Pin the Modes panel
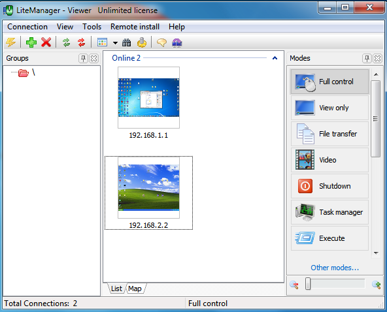 click(367, 58)
